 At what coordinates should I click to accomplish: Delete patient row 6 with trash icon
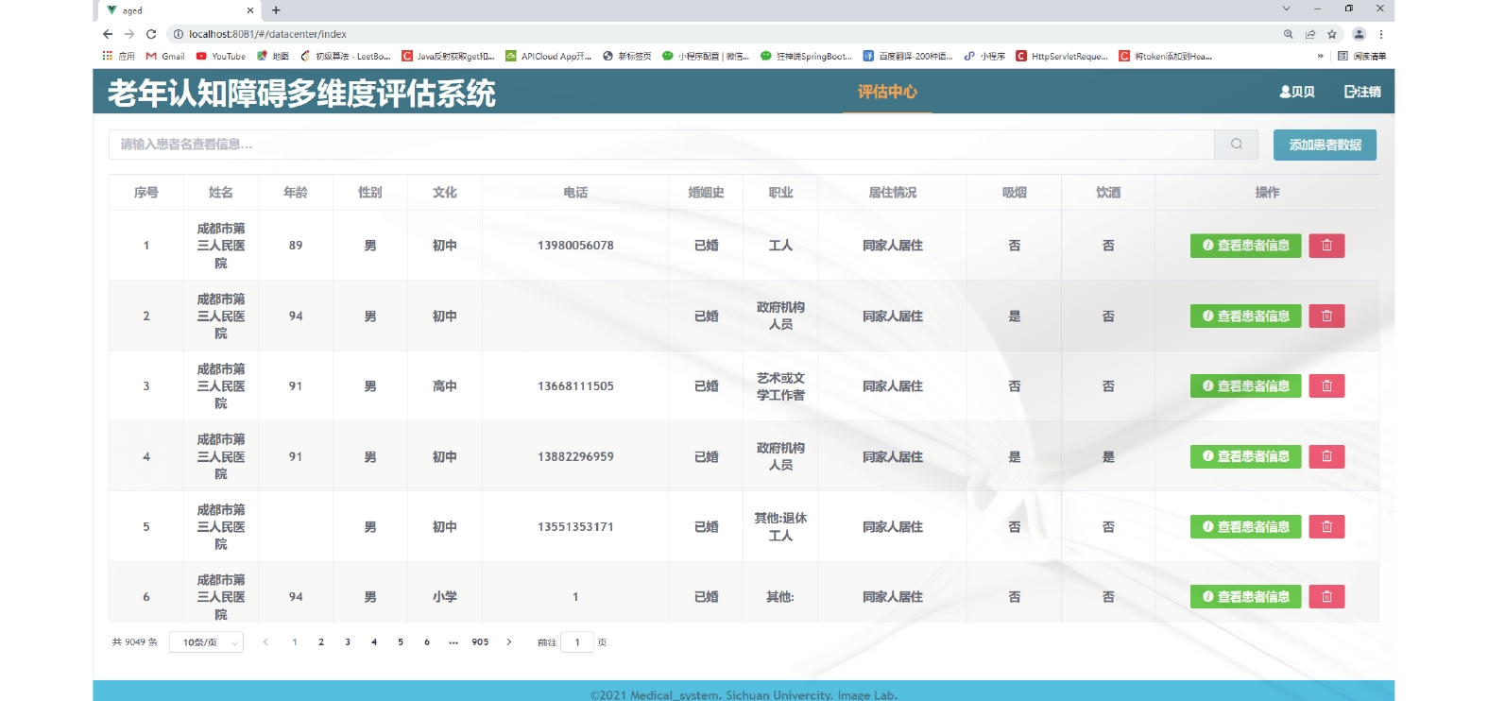(x=1326, y=596)
